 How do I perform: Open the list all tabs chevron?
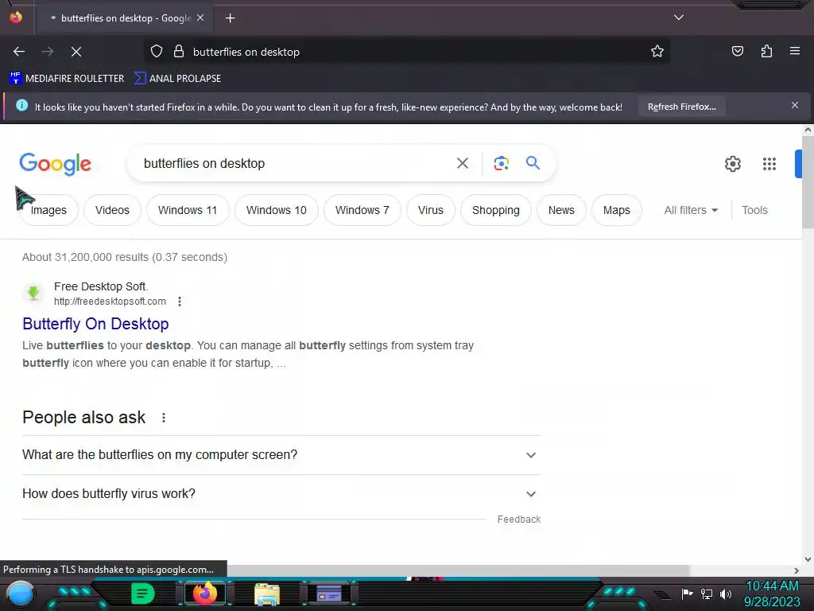[x=679, y=18]
